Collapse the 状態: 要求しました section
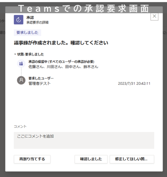 [15, 54]
